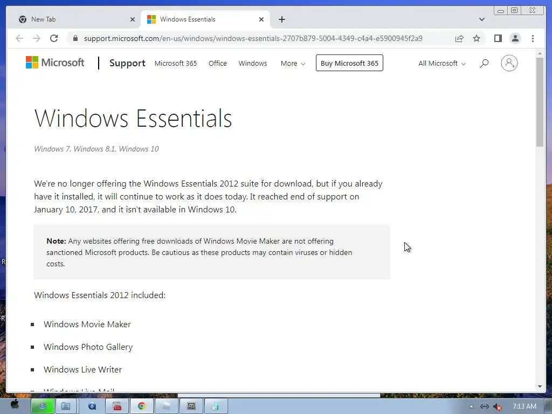
Task: View site info via the padlock icon
Action: tap(75, 38)
